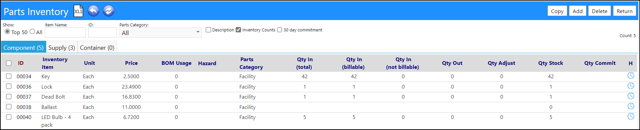The image size is (640, 130).
Task: Select the All radio button under Show
Action: tap(32, 31)
